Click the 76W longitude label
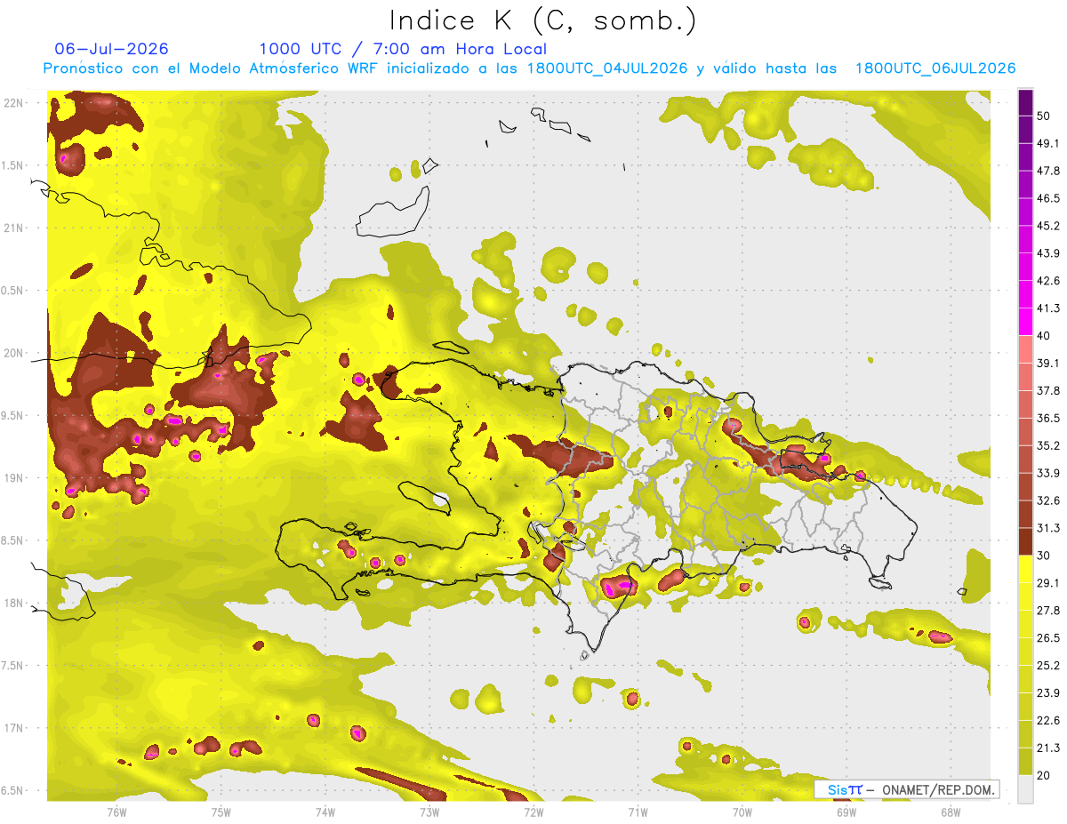1067x824 pixels. 116,811
